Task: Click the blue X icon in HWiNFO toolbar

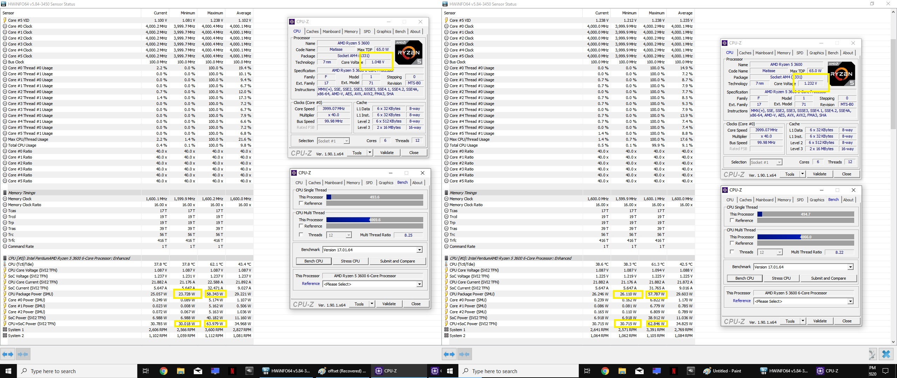Action: 886,354
